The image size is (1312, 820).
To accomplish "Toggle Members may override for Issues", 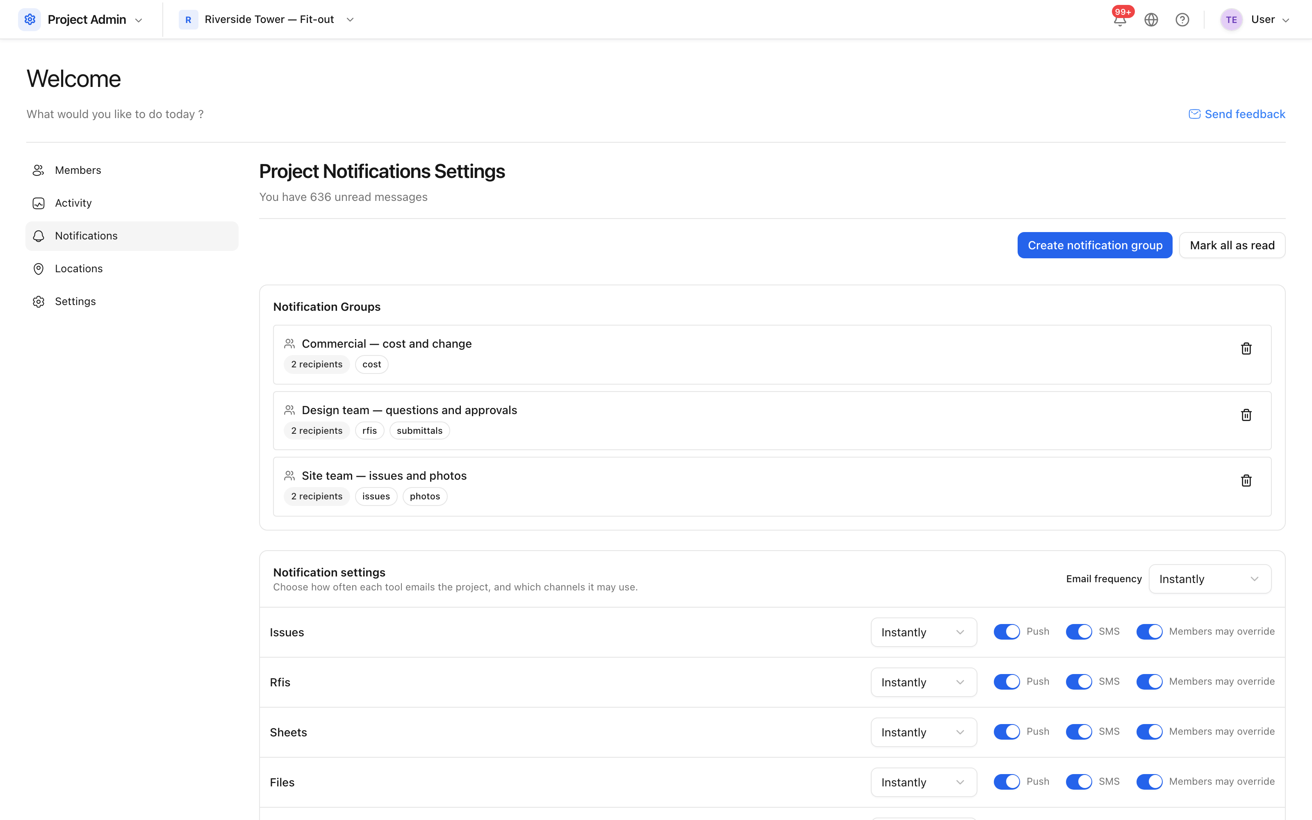I will coord(1149,632).
